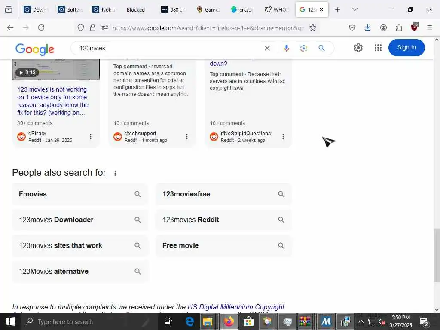Show site security padlock info
Viewport: 440px width, 330px height.
[93, 27]
